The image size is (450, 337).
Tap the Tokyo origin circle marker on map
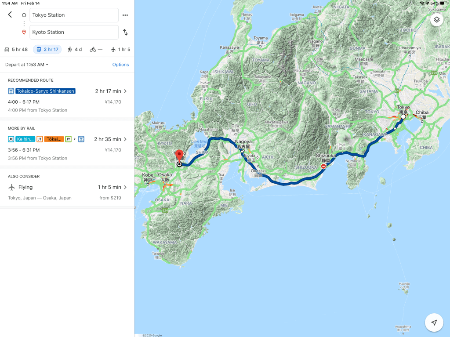click(403, 117)
